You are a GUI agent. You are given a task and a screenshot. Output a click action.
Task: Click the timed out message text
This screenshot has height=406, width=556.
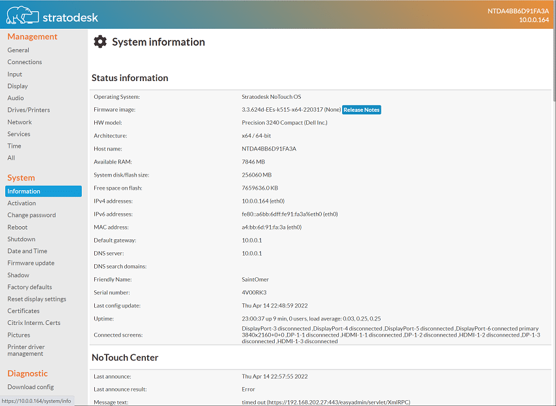pyautogui.click(x=326, y=403)
